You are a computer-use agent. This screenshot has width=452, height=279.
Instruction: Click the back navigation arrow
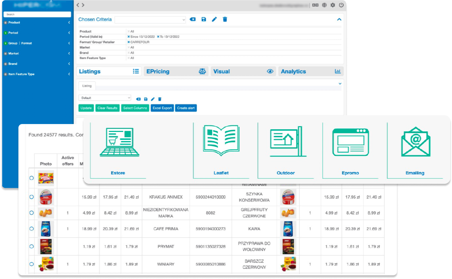click(78, 5)
